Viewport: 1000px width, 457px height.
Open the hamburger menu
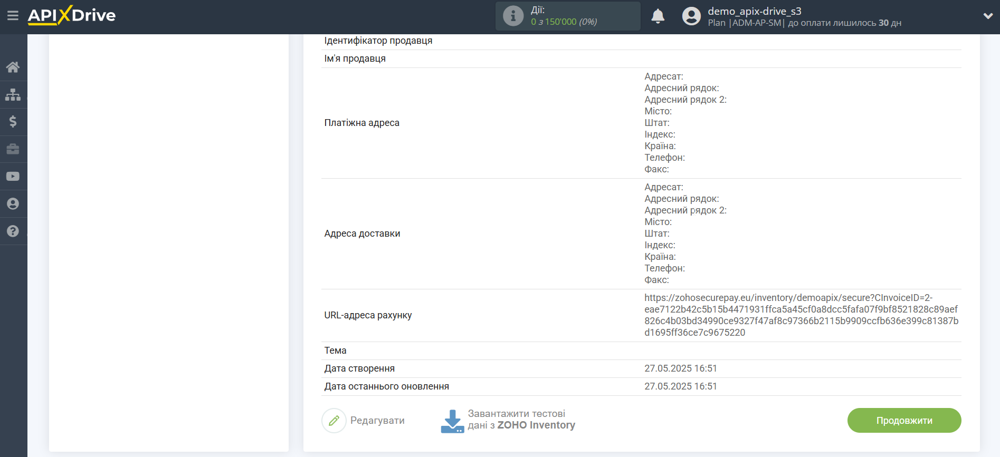(13, 16)
